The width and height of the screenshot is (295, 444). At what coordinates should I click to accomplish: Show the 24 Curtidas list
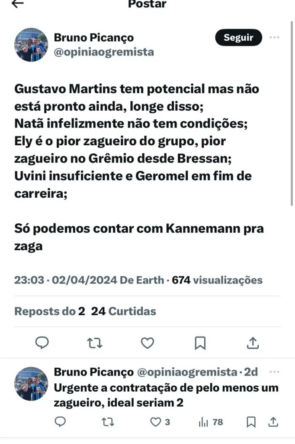pyautogui.click(x=124, y=311)
